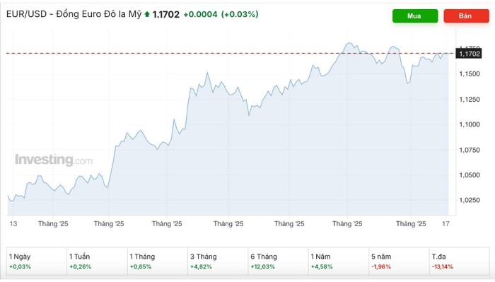
Task: Click the 1,1500 price axis label
Action: tap(470, 74)
